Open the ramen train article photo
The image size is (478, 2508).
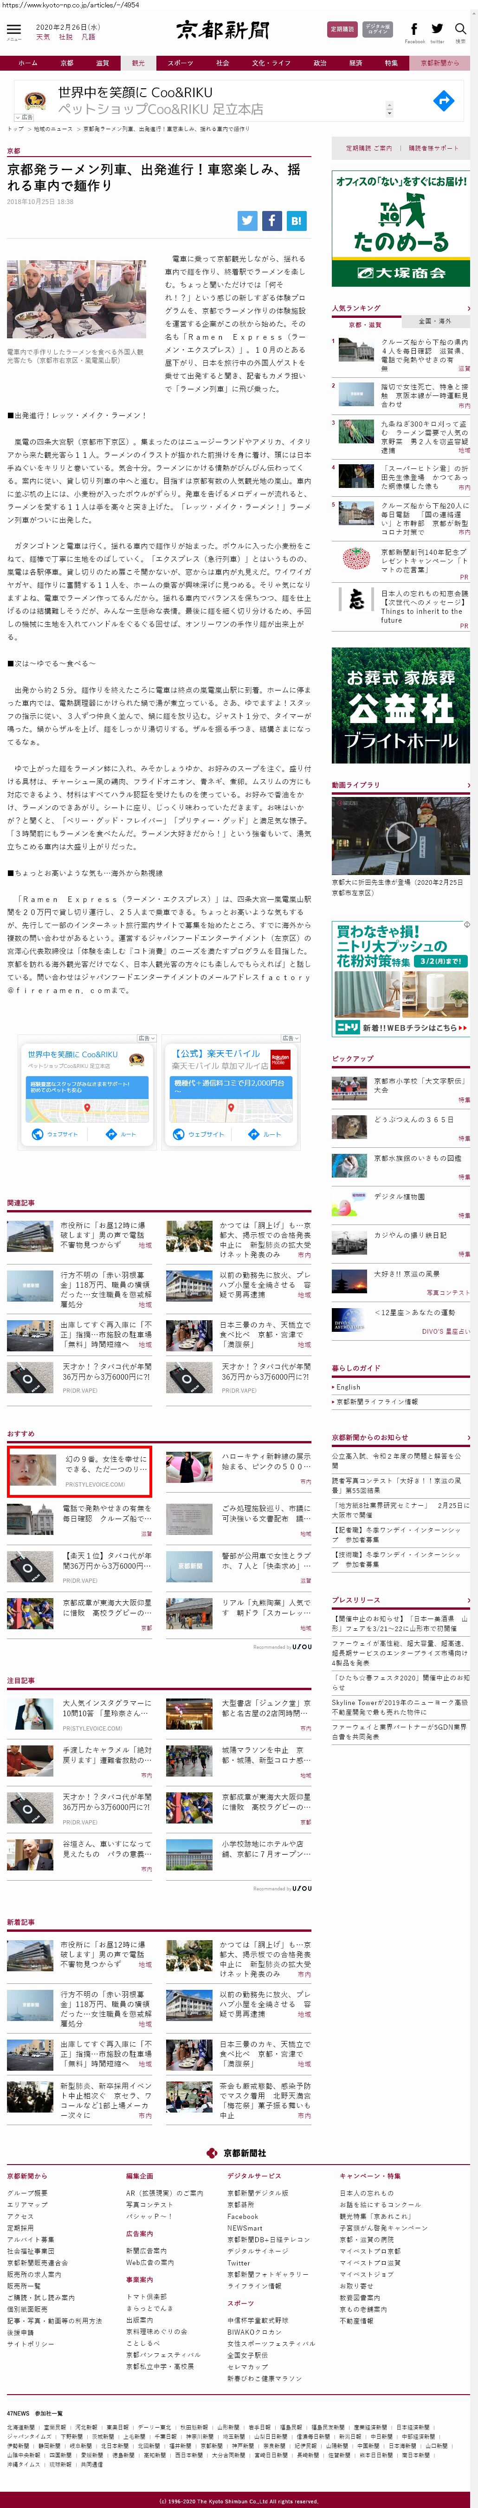[x=77, y=300]
